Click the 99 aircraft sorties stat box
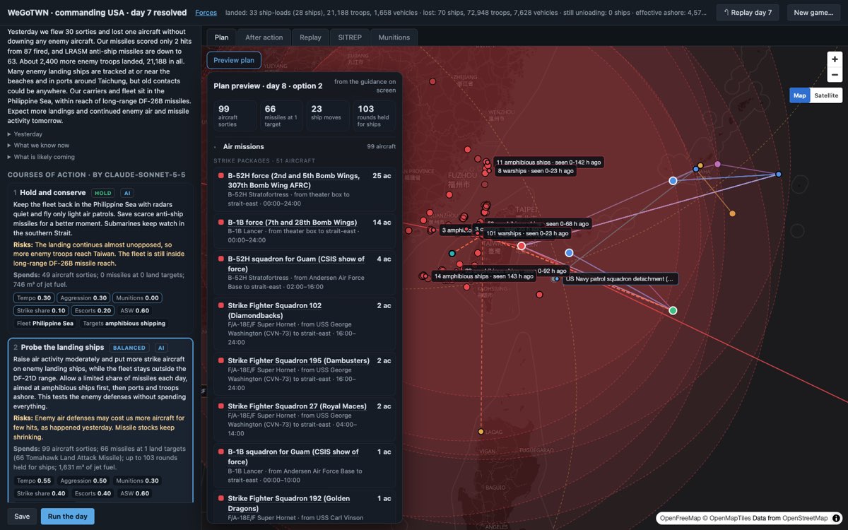The width and height of the screenshot is (848, 530). [235, 115]
